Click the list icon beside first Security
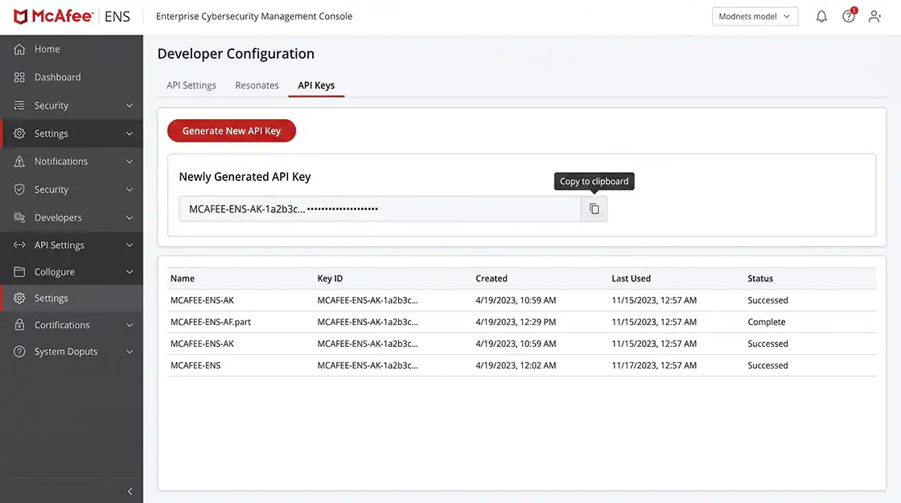 coord(19,105)
